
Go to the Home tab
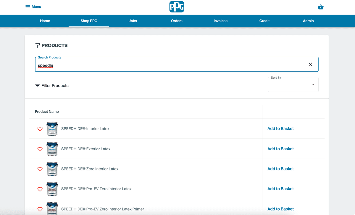click(x=45, y=21)
